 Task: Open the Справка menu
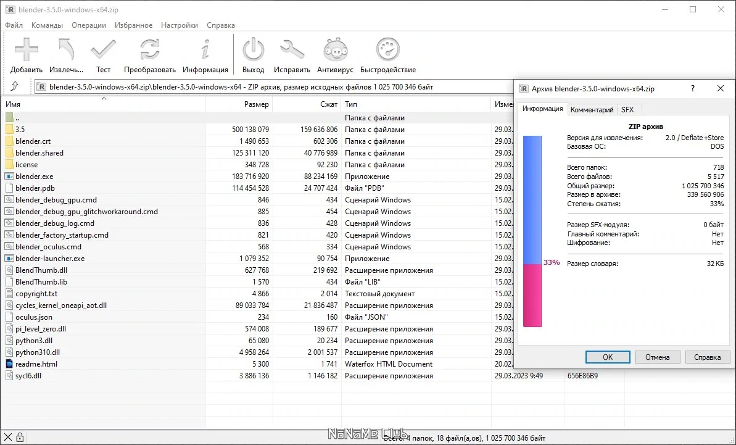click(x=221, y=25)
